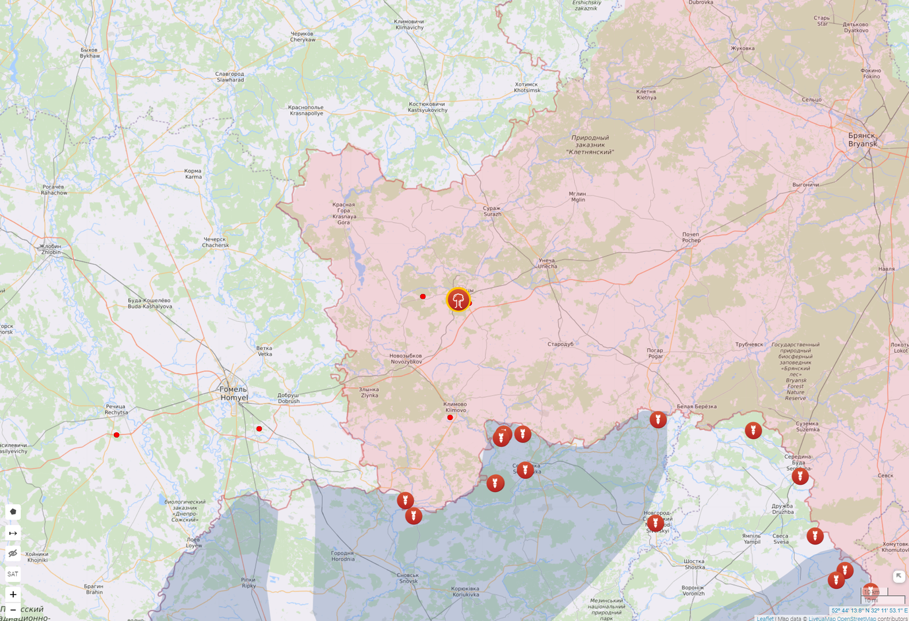Screen dimensions: 909x621
Task: Click the bomb marker at Novgorod-Siversky
Action: click(x=655, y=523)
